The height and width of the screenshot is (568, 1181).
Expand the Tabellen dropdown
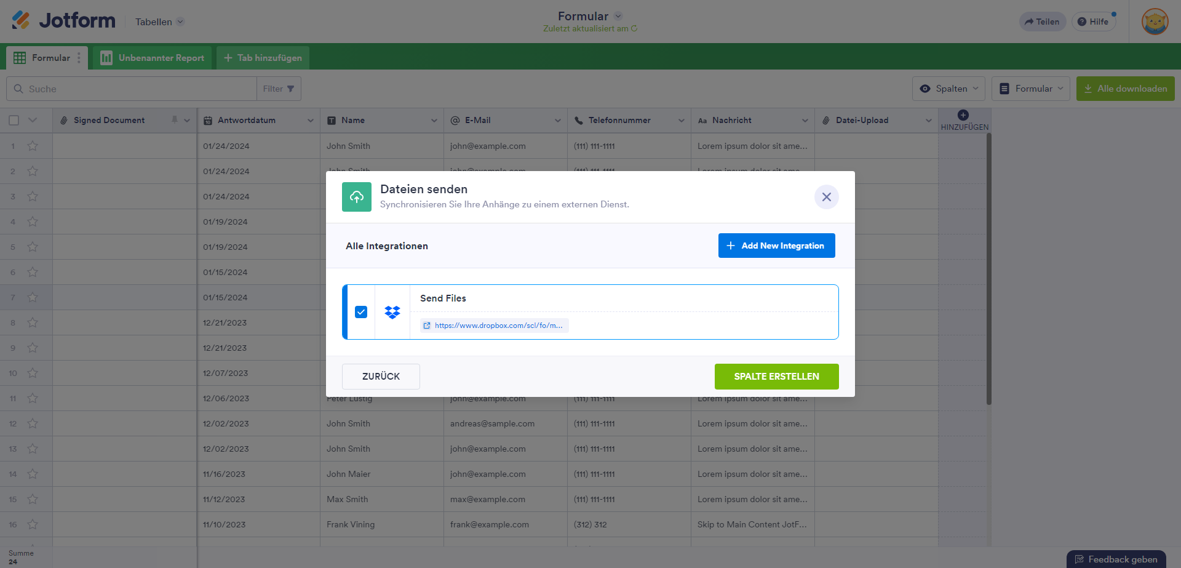tap(159, 22)
